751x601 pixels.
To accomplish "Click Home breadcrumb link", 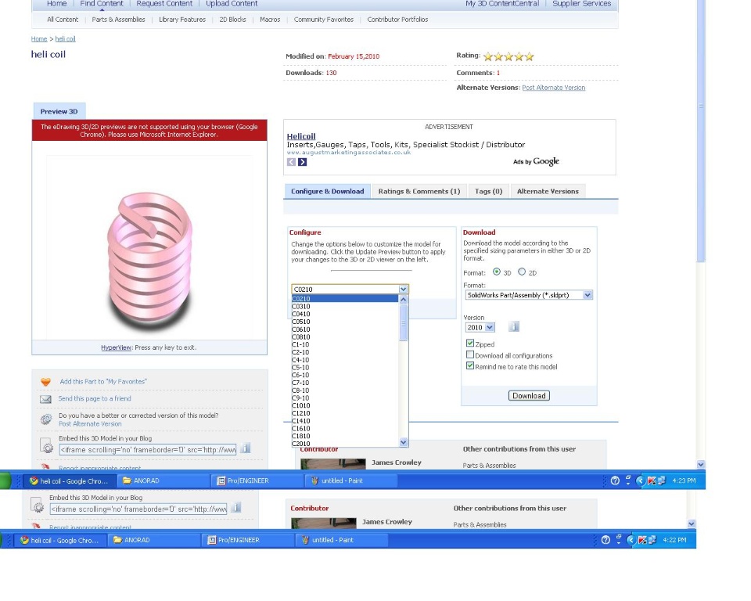I will 39,39.
